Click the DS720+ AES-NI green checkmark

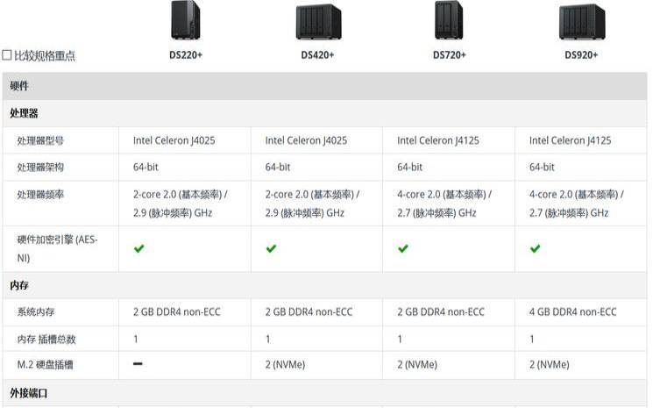point(403,249)
